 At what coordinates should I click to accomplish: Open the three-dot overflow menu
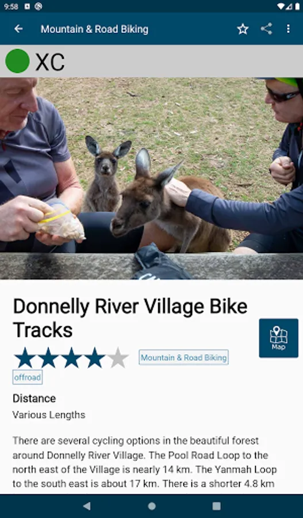[288, 29]
